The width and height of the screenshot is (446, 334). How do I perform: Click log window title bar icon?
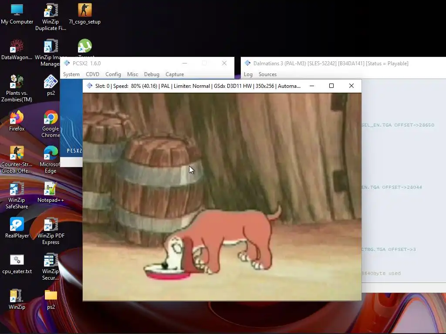click(x=247, y=63)
